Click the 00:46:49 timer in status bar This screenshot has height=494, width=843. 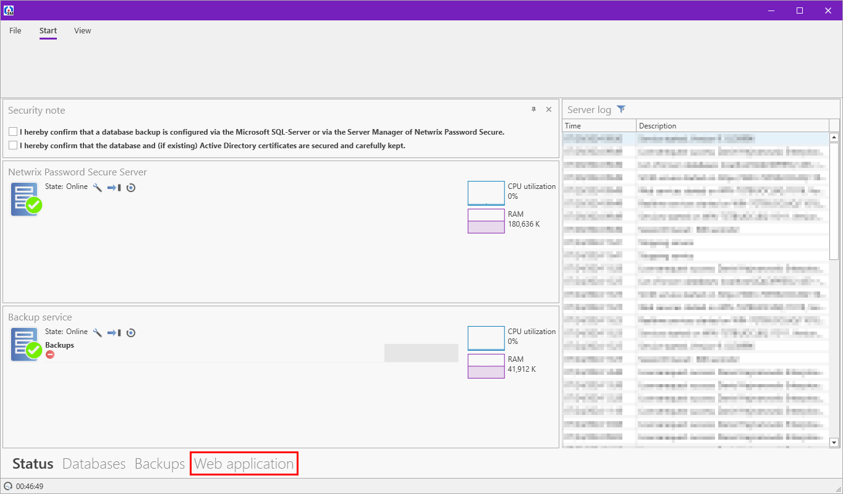[30, 486]
